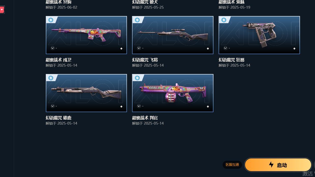Select the 幻语魔咒 雄鹿 shotgun skin thumbnail
Viewport: 315px width, 177px height.
tap(86, 93)
